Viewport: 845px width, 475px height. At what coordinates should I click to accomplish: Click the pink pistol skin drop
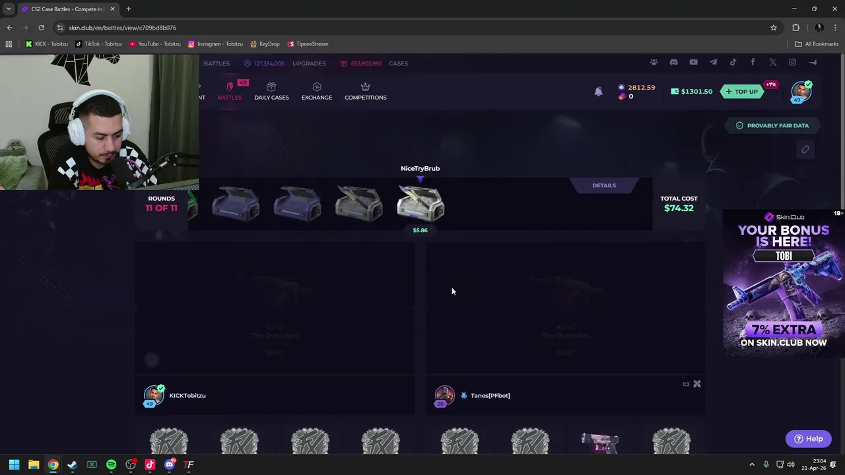coord(599,443)
